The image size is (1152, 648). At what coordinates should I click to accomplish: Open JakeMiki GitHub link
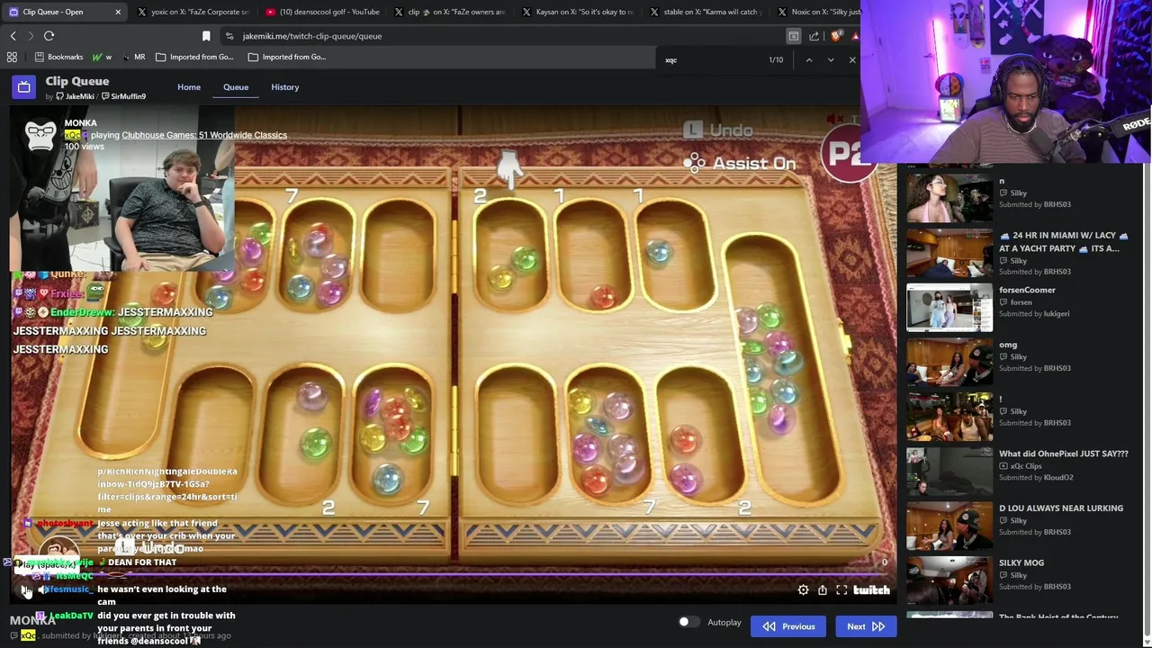74,96
